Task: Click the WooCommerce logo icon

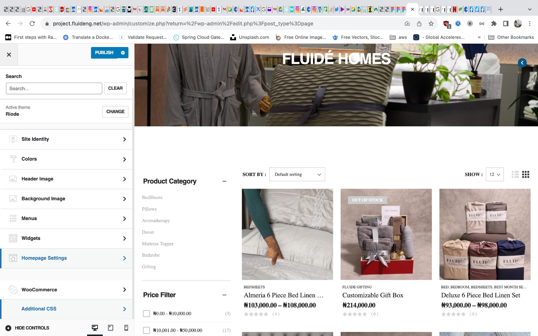Action: coord(13,290)
